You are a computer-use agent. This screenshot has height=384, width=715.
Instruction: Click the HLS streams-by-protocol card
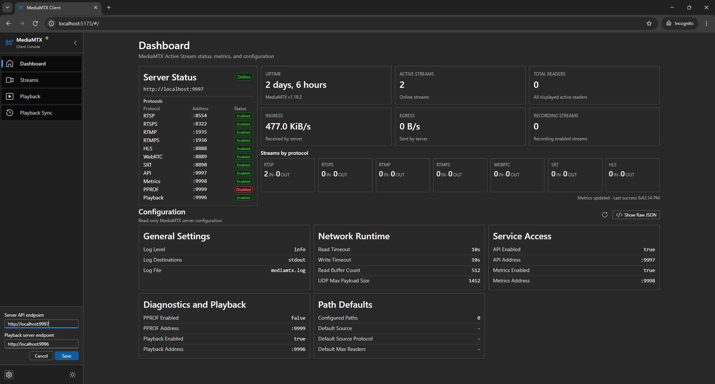(633, 175)
